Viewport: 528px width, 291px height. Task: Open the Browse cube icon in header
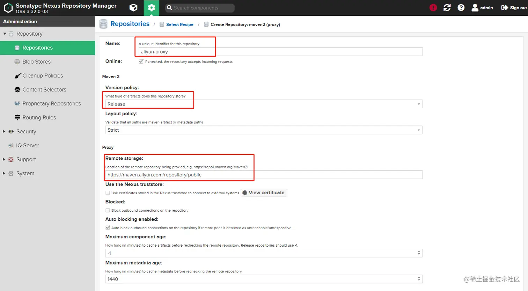133,8
